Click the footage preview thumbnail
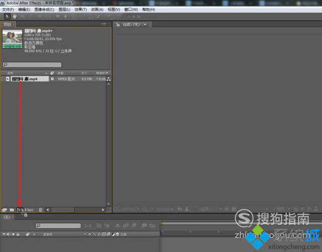Image resolution: width=322 pixels, height=252 pixels. coord(12,39)
